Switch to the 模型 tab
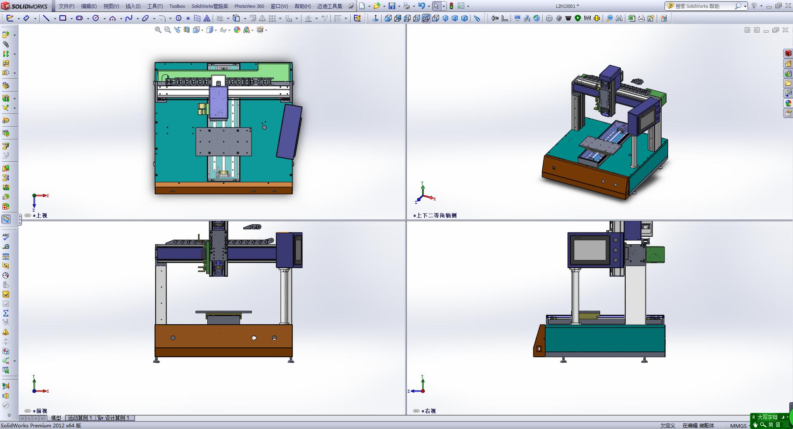This screenshot has height=429, width=793. (56, 418)
